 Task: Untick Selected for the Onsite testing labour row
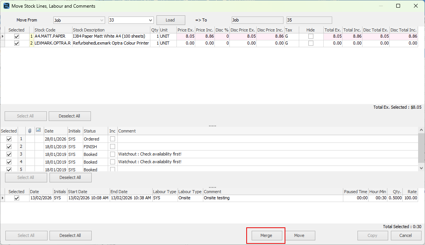[16, 198]
